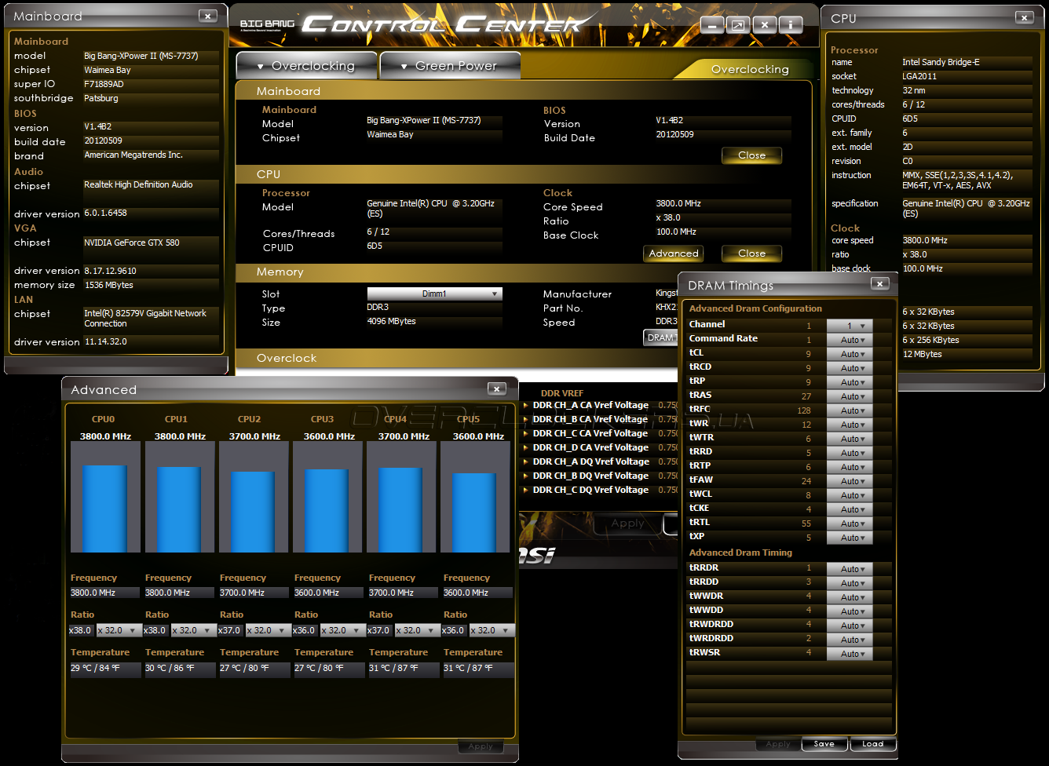
Task: Open the tWWDR Auto dropdown
Action: coord(850,597)
